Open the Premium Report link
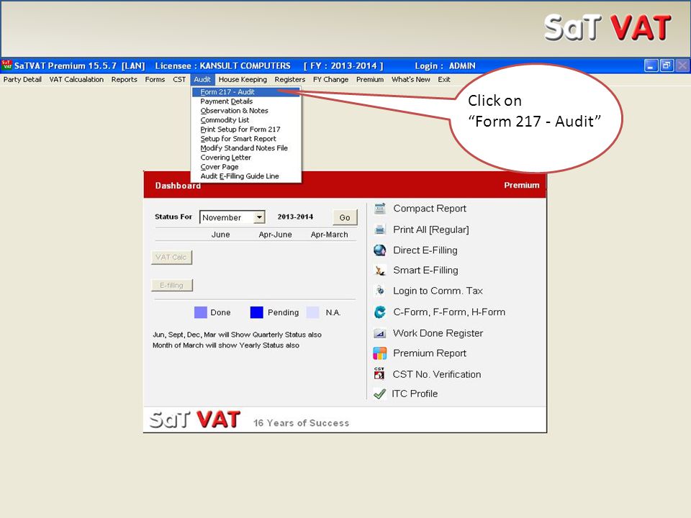The image size is (691, 518). coord(430,353)
